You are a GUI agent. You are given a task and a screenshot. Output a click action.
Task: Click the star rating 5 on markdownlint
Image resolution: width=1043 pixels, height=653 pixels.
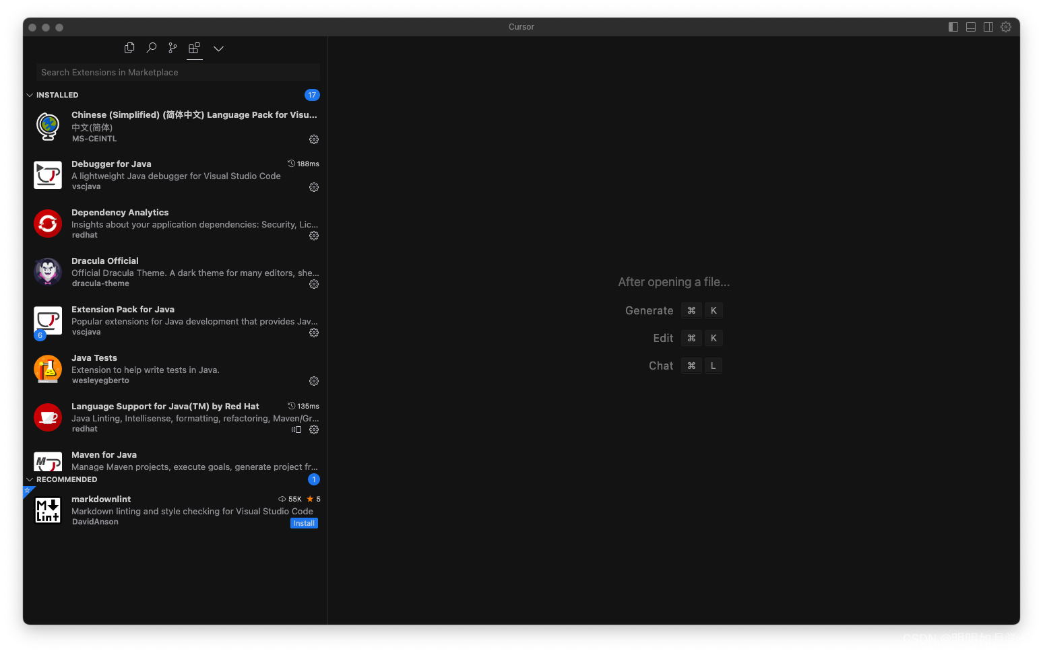point(313,499)
